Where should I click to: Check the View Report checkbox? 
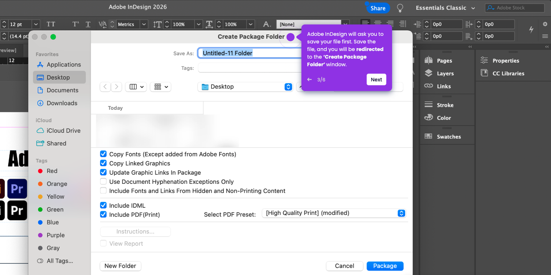(x=103, y=244)
